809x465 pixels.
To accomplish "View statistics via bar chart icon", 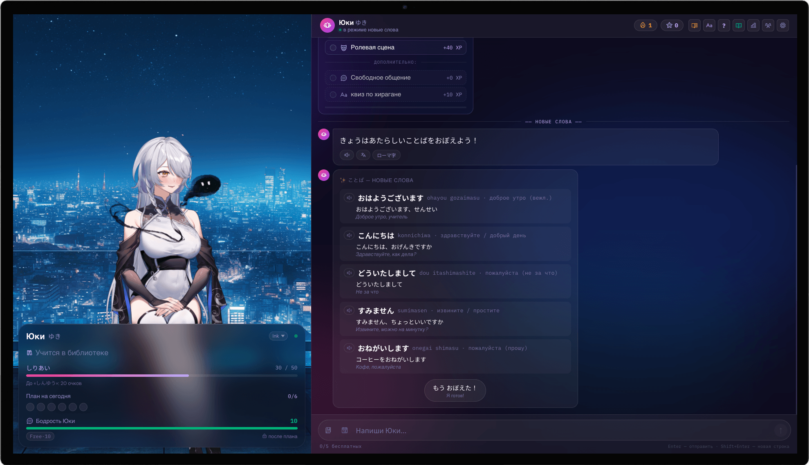I will (x=753, y=25).
